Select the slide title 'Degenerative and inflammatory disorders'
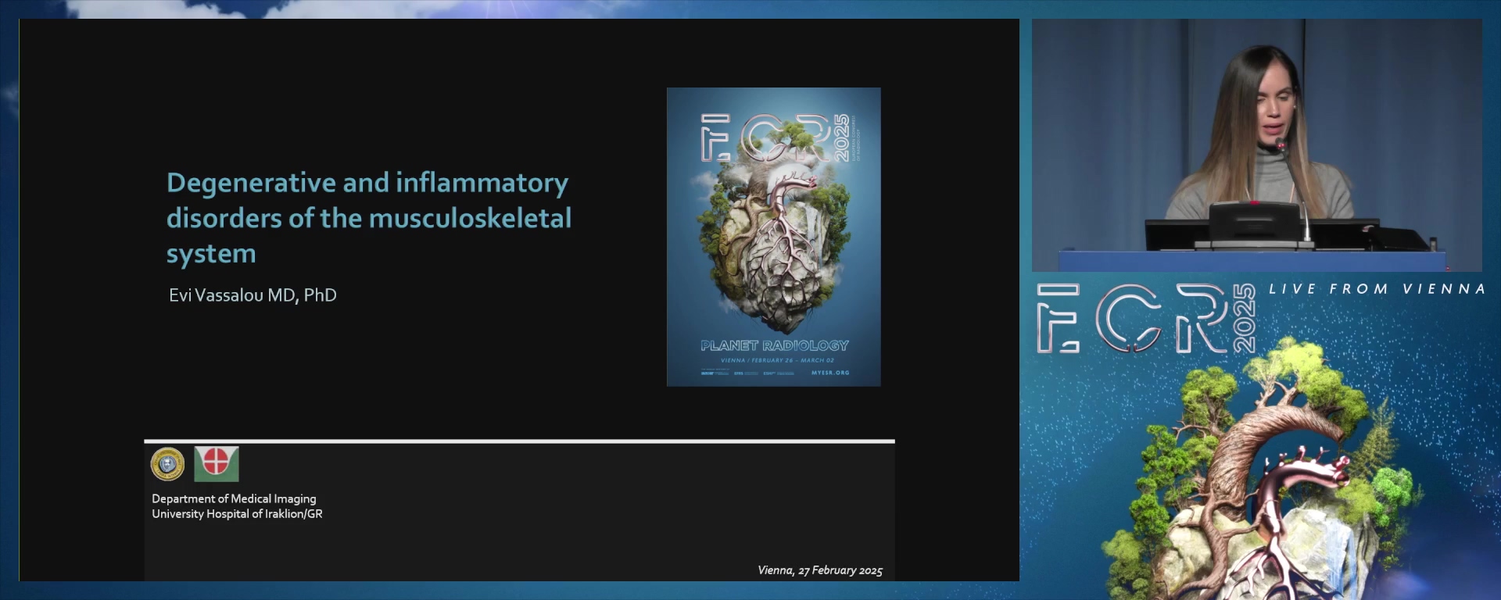This screenshot has width=1501, height=600. point(368,218)
